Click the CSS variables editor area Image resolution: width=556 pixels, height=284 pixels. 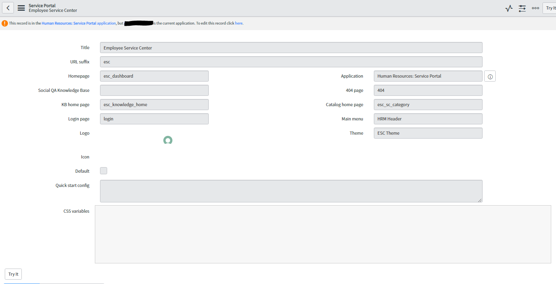tap(323, 234)
